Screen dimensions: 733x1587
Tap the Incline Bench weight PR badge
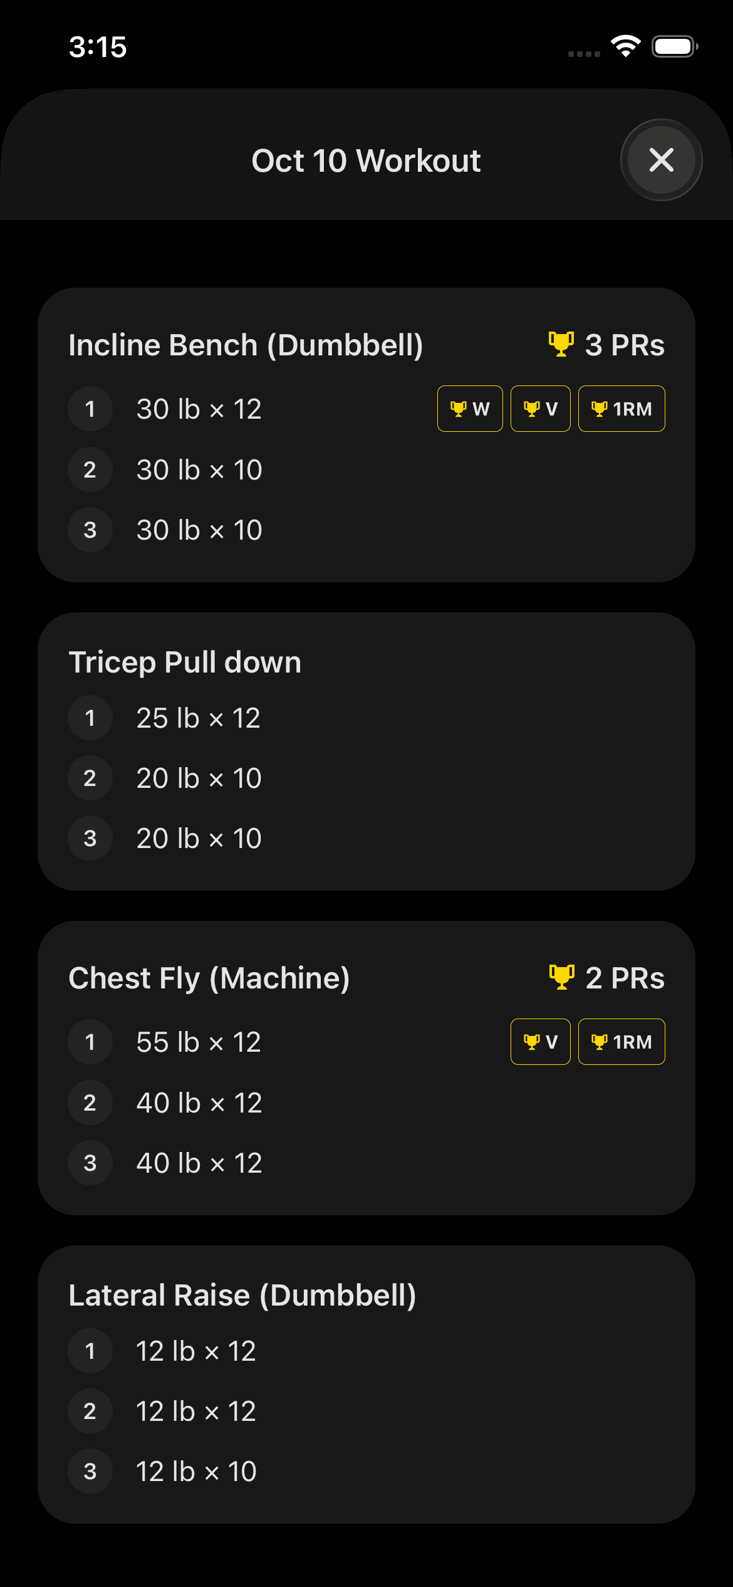point(470,409)
